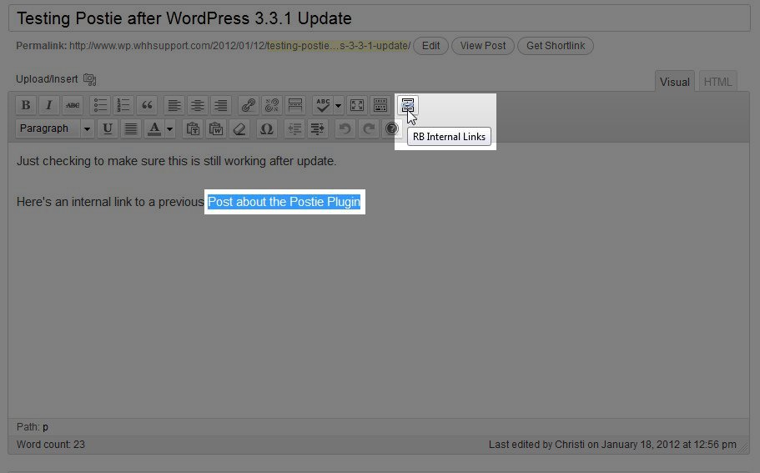The height and width of the screenshot is (473, 760).
Task: Toggle underline formatting
Action: pos(107,128)
